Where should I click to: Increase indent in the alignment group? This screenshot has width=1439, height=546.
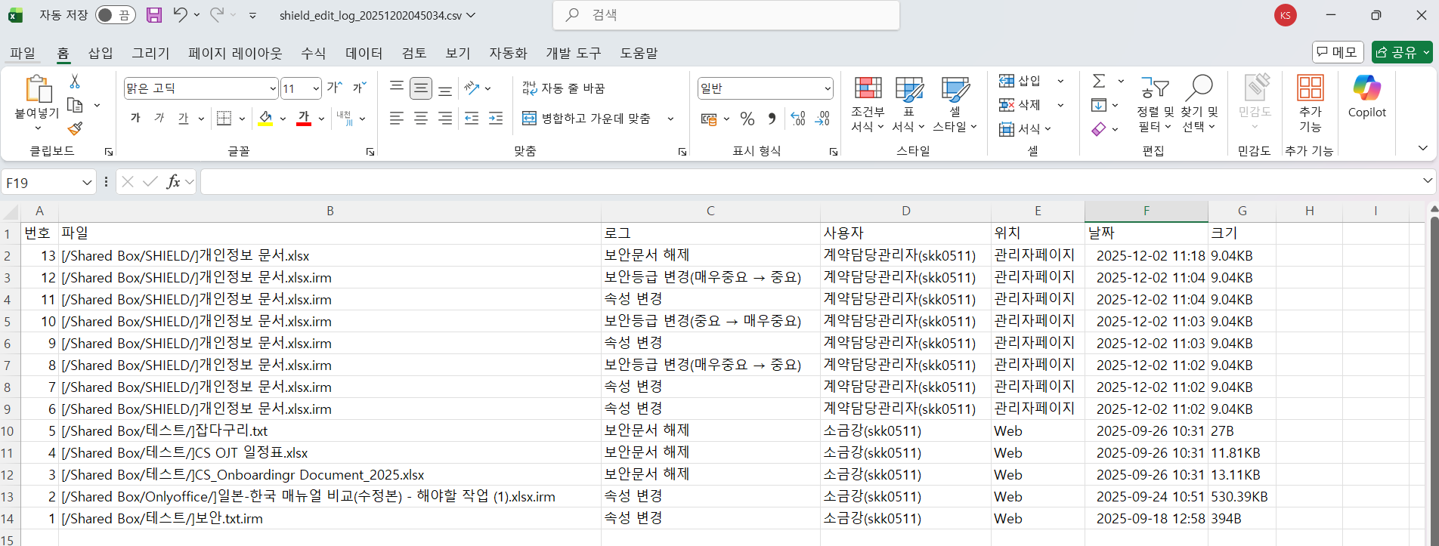496,118
